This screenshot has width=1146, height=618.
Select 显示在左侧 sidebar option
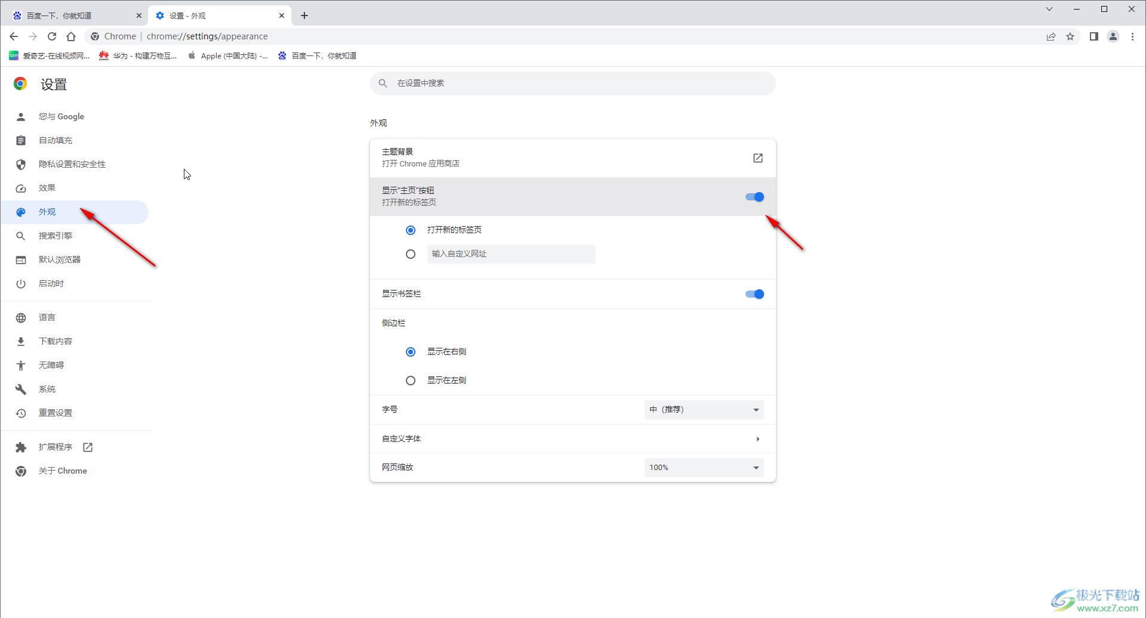click(411, 381)
